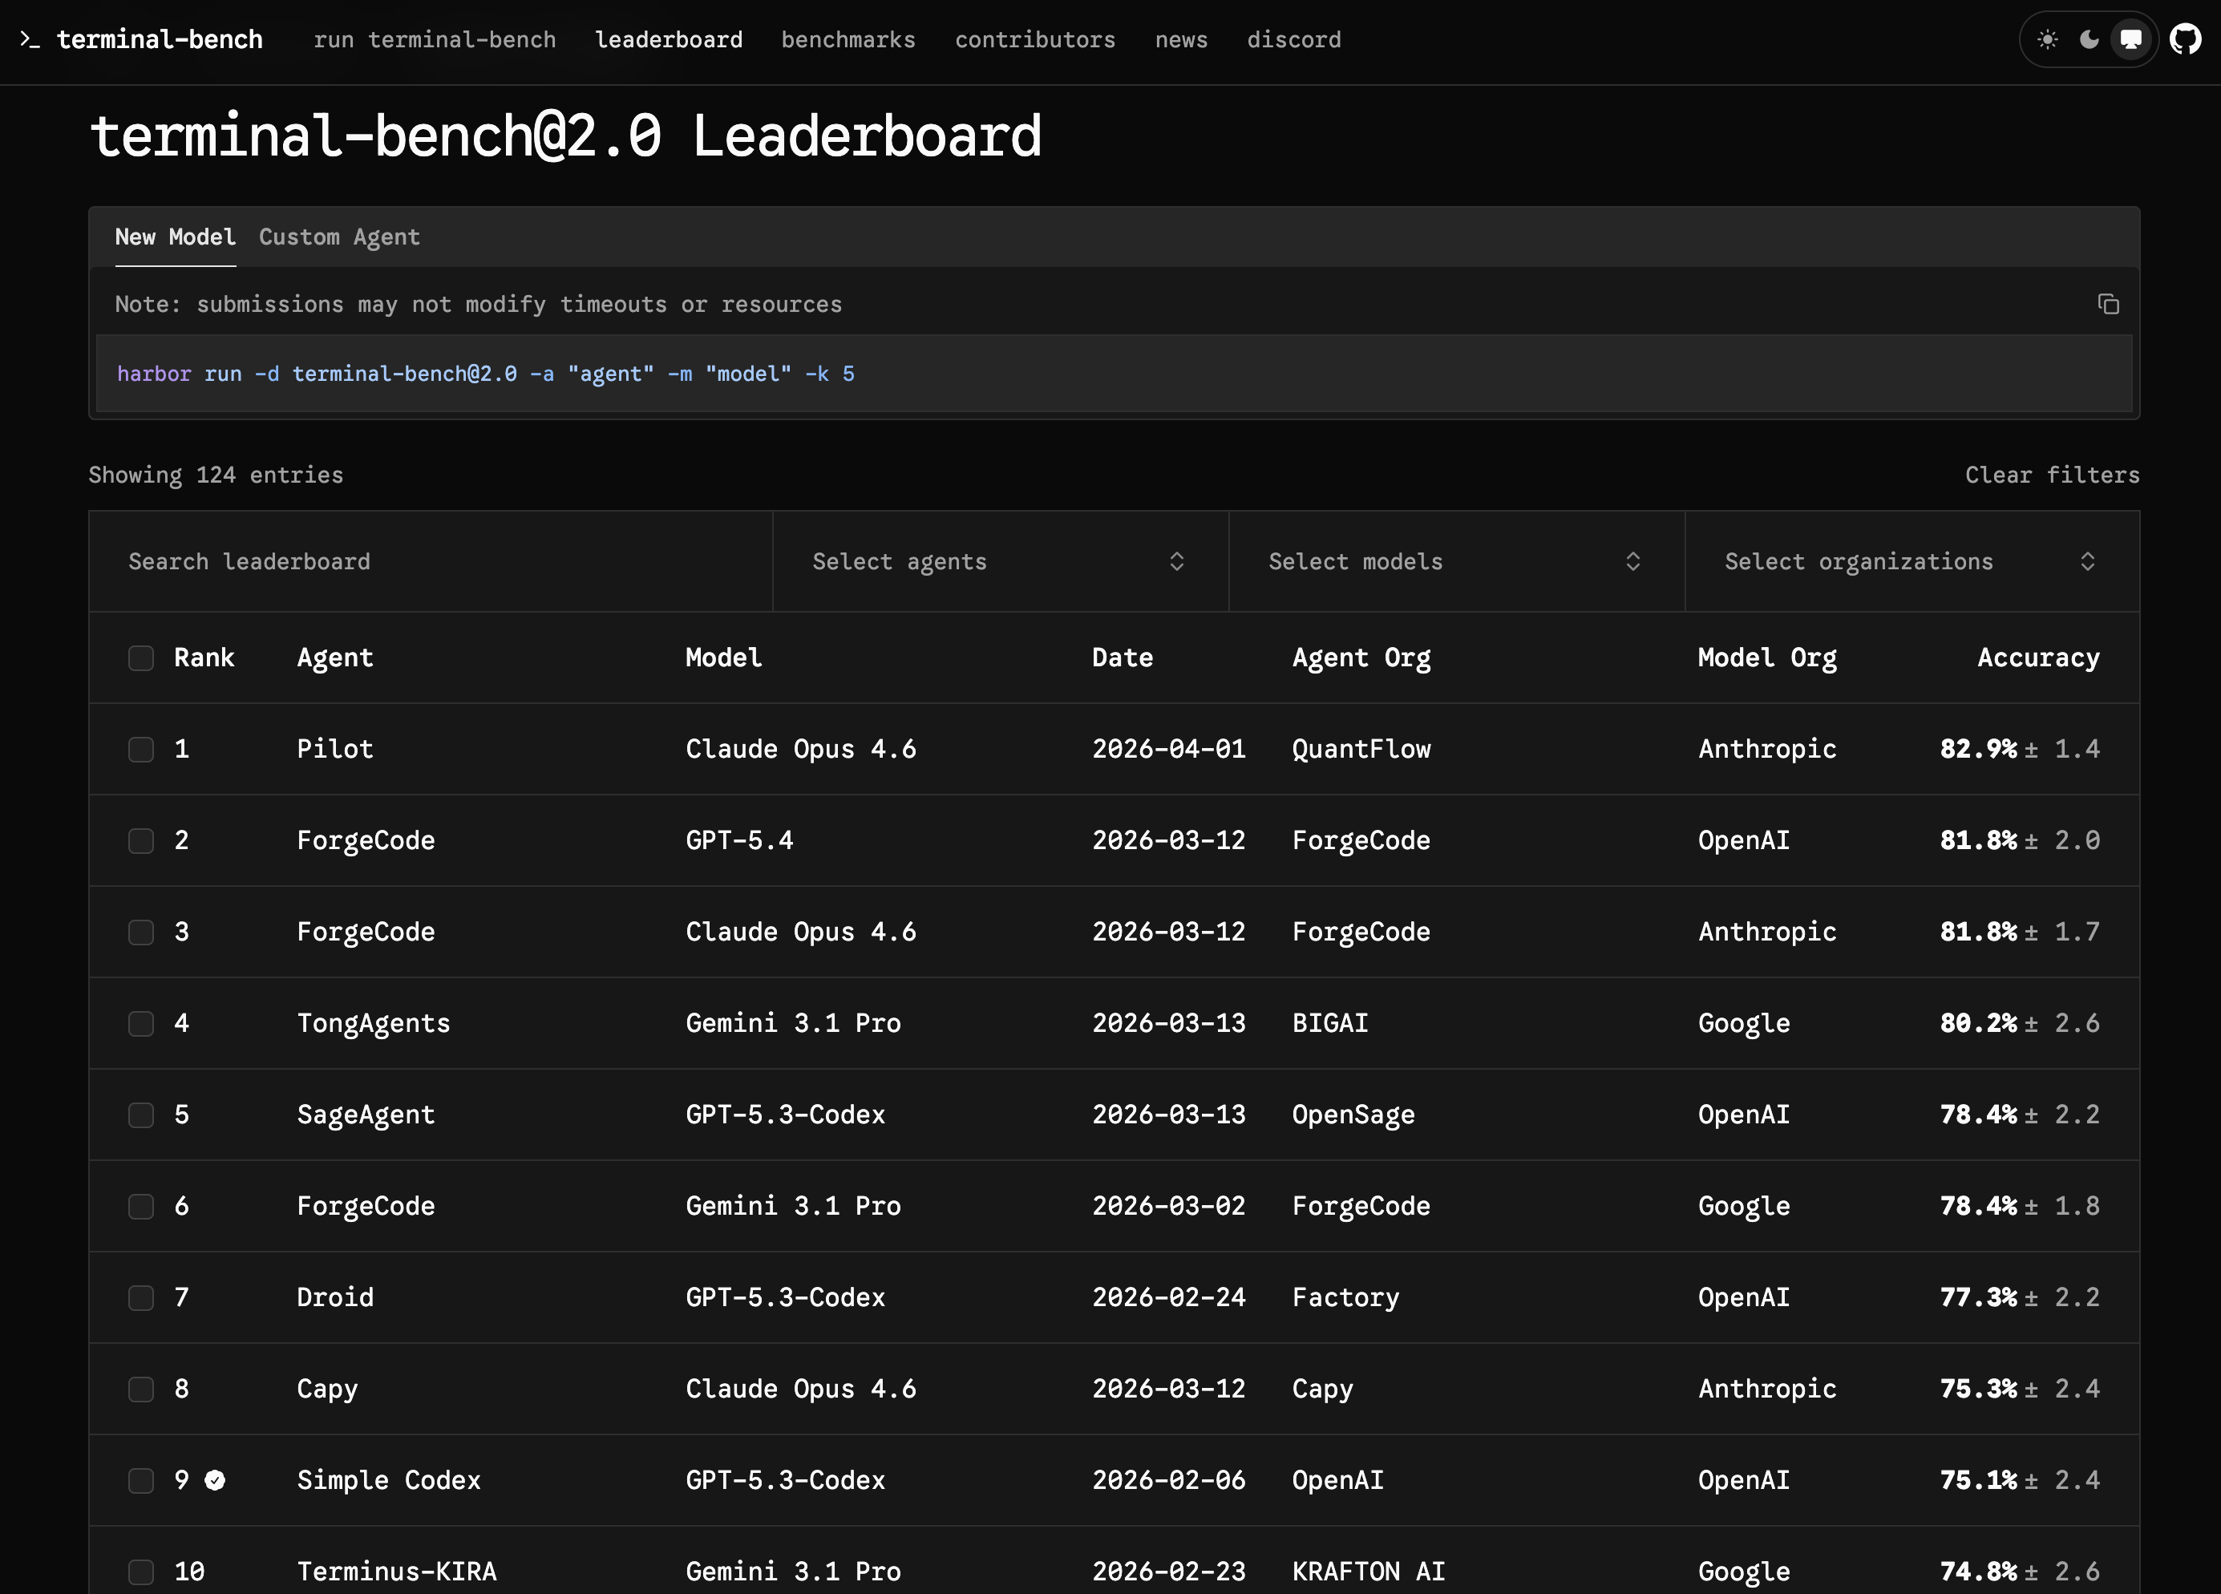Click the BIGAI agent org cell
The height and width of the screenshot is (1594, 2221).
1330,1023
